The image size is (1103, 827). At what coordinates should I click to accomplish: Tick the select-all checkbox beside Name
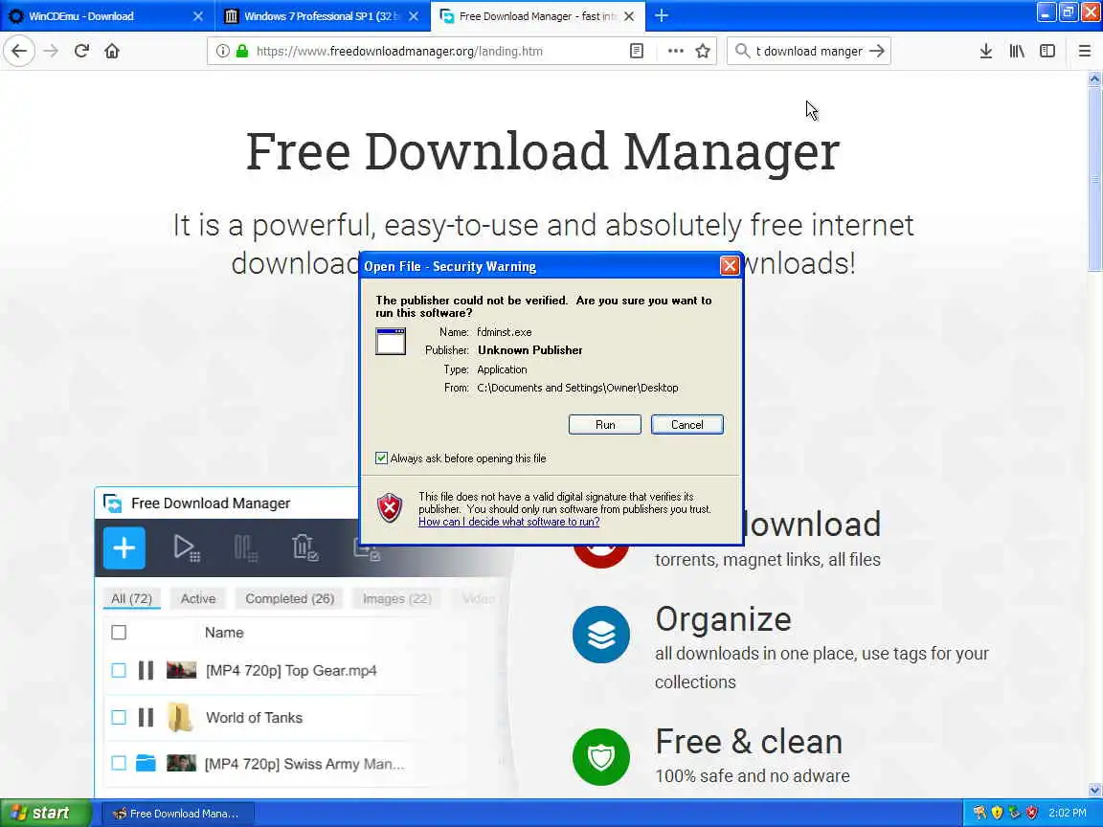click(x=119, y=632)
